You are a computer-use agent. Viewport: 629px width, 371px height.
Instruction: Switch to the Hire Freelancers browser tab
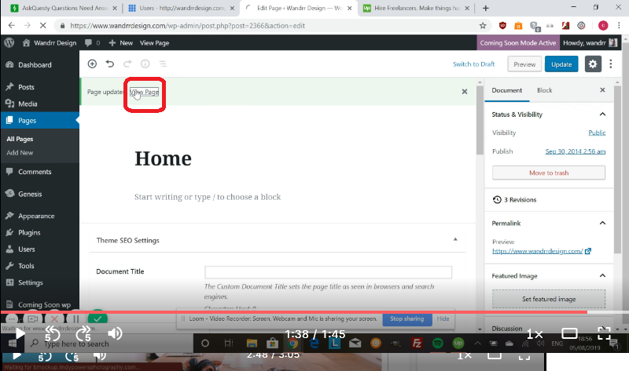coord(417,8)
